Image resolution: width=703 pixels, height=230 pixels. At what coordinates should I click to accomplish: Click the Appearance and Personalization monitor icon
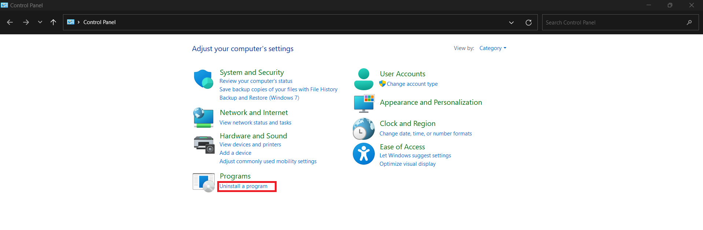pyautogui.click(x=364, y=103)
